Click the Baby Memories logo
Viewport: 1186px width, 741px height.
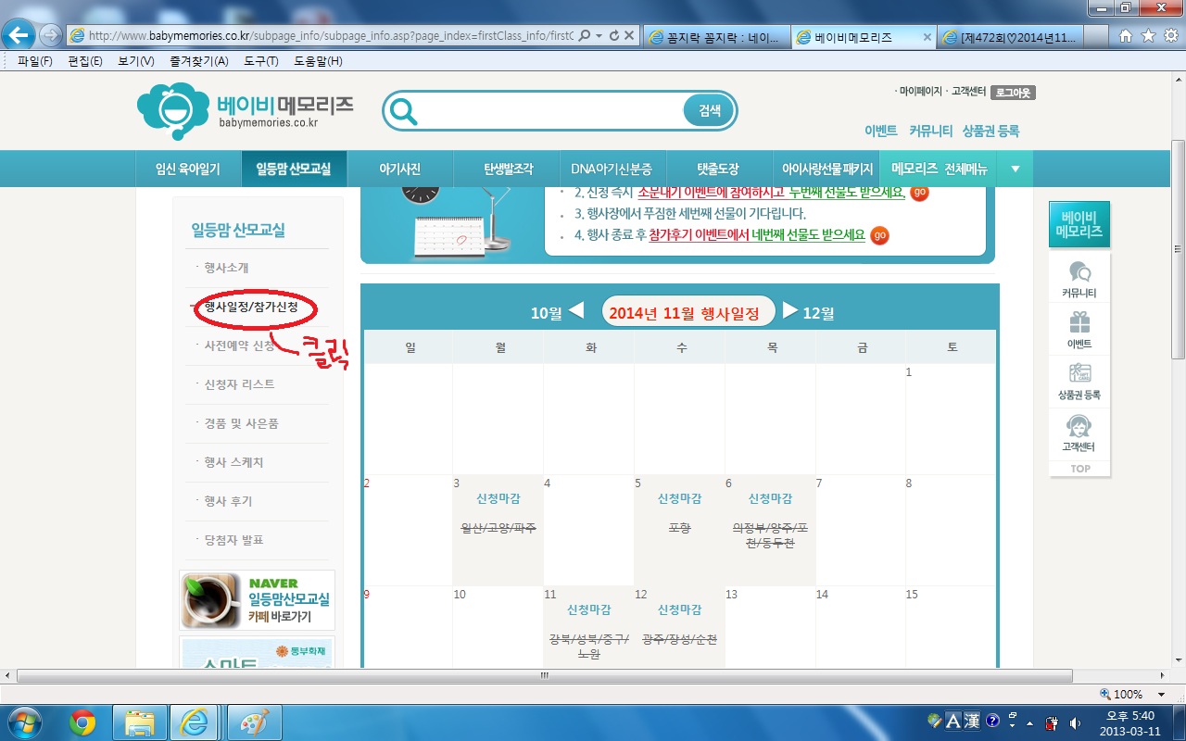(245, 111)
